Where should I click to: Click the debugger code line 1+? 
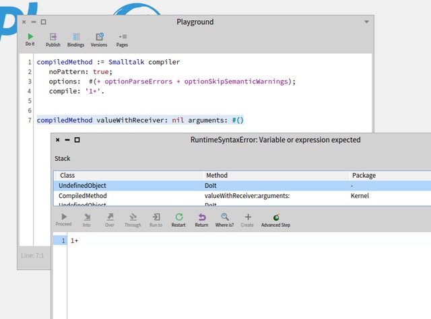74,240
